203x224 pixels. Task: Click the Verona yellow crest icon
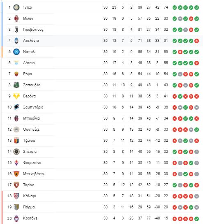pyautogui.click(x=16, y=96)
